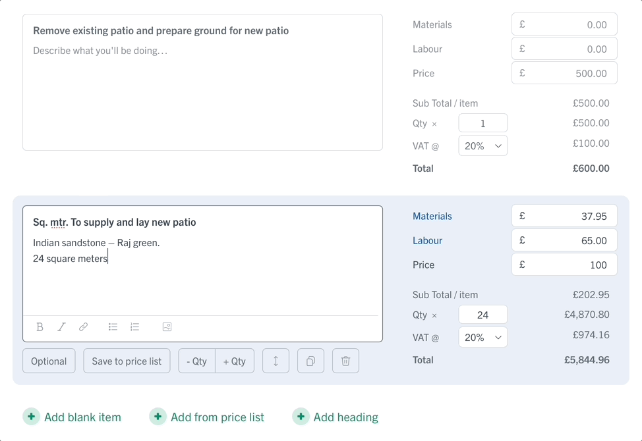The height and width of the screenshot is (441, 642).
Task: Click the Materials field showing 37.95
Action: (564, 216)
